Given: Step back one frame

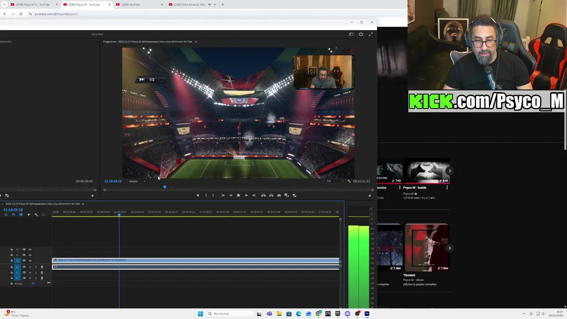Looking at the screenshot, I should pyautogui.click(x=230, y=195).
